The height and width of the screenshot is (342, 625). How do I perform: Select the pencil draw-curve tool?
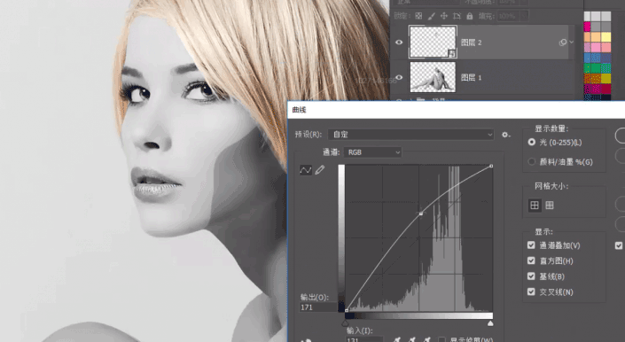tap(320, 170)
